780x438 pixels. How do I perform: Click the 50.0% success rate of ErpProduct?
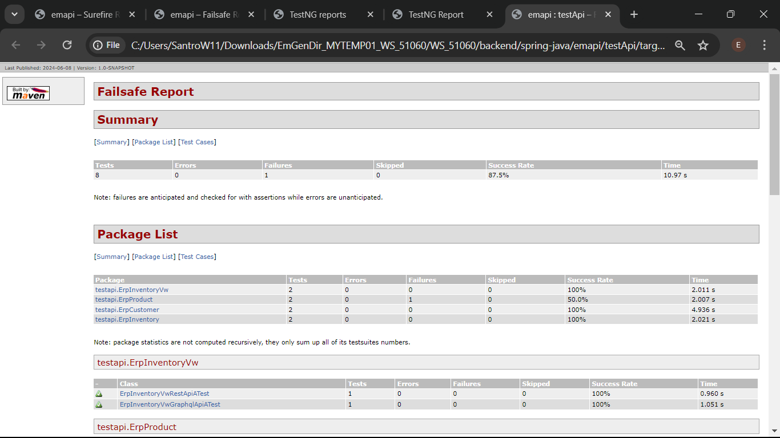[578, 299]
